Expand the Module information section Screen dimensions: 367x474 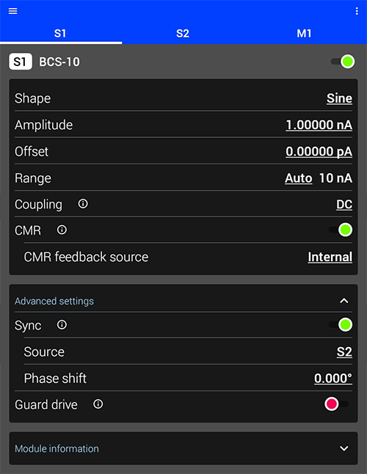click(344, 448)
